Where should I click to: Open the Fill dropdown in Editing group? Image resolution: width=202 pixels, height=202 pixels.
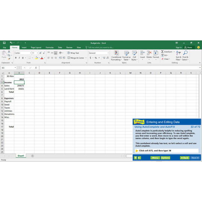point(165,55)
